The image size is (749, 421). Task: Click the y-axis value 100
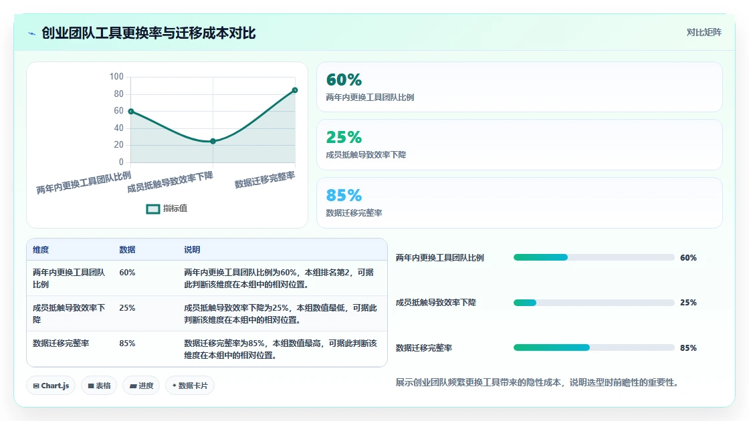click(116, 76)
